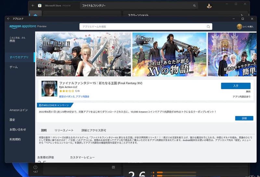Maximize the Amazon Appstore window

click(243, 19)
